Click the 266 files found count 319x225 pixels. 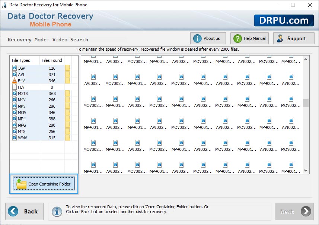coord(52,100)
